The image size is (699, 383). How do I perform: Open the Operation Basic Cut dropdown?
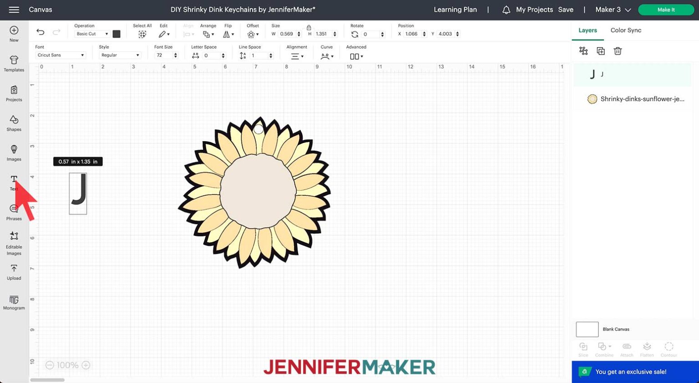tap(92, 34)
